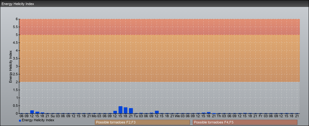Click the vertical Energy Helicity Index axis title
The width and height of the screenshot is (309, 126).
(x=11, y=66)
